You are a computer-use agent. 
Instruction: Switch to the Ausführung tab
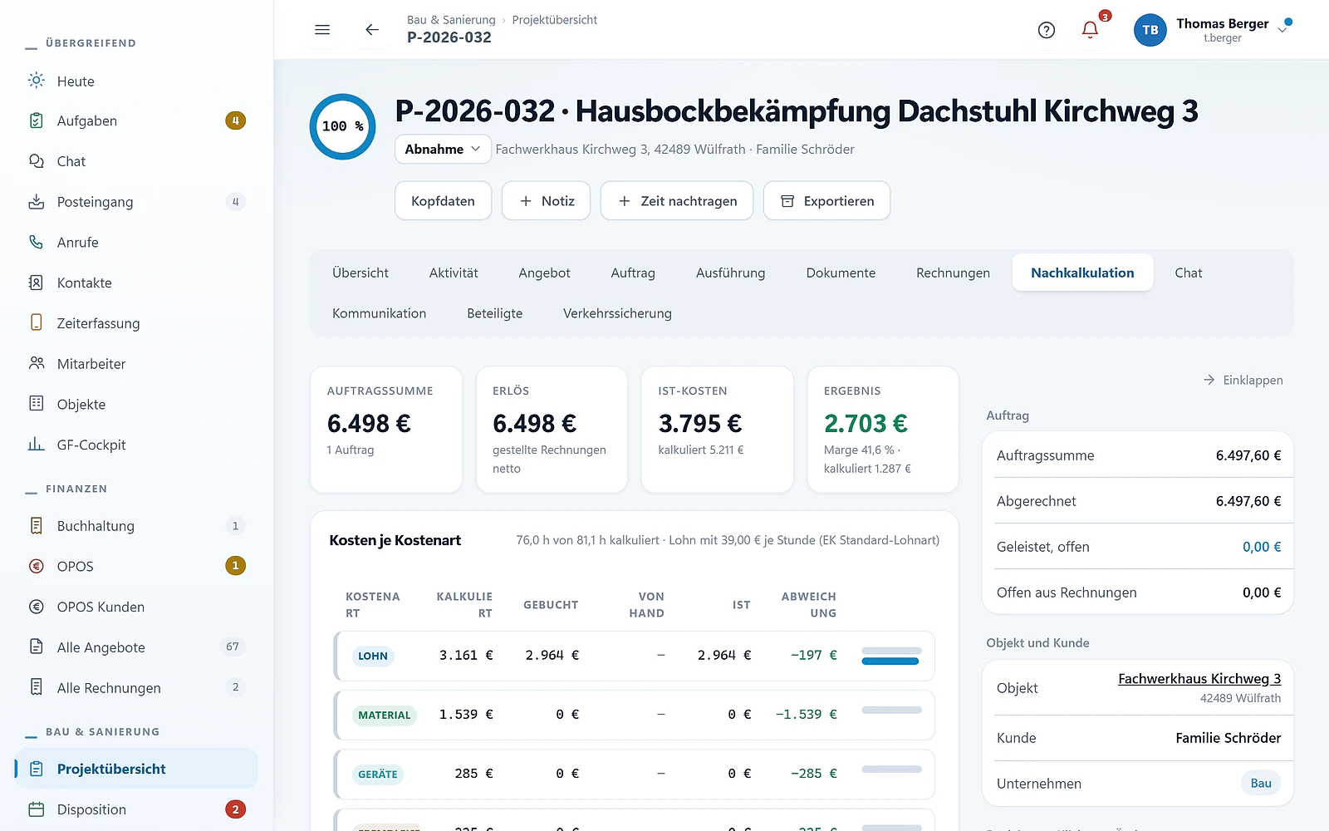click(x=731, y=273)
